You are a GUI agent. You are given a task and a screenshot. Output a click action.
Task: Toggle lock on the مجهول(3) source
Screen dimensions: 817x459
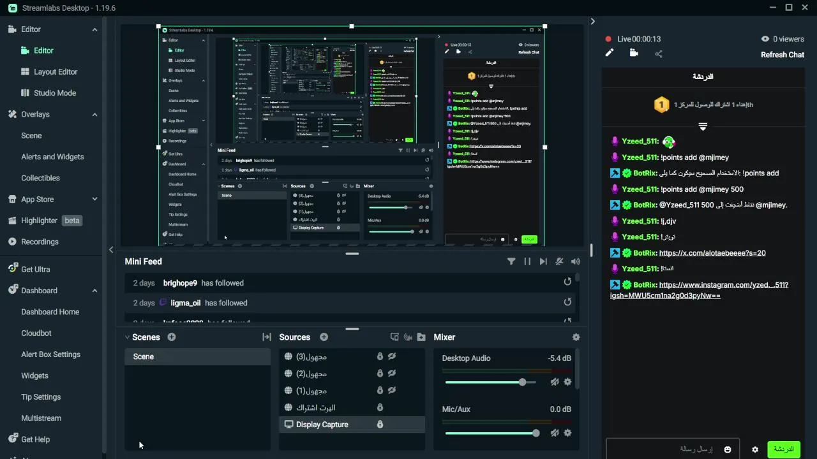tap(380, 356)
